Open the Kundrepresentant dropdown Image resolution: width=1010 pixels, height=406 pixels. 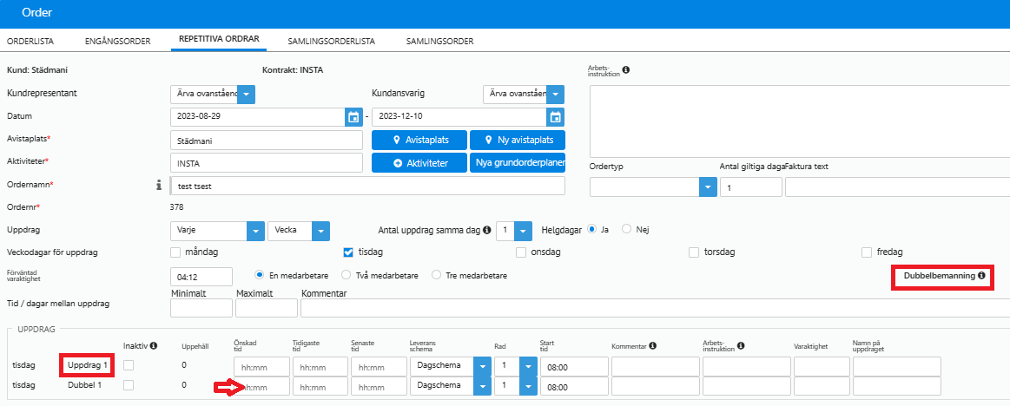(x=247, y=94)
